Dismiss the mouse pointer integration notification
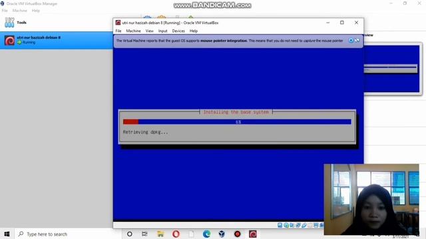The image size is (426, 239). [351, 40]
